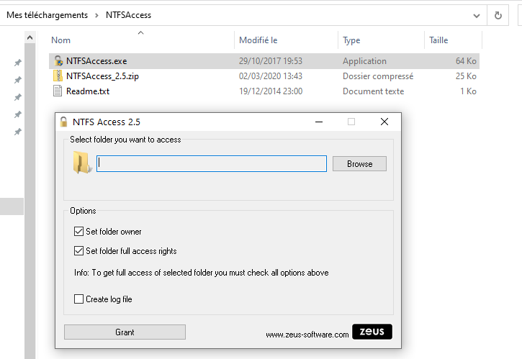Enable Create log file option
This screenshot has width=522, height=359.
78,299
